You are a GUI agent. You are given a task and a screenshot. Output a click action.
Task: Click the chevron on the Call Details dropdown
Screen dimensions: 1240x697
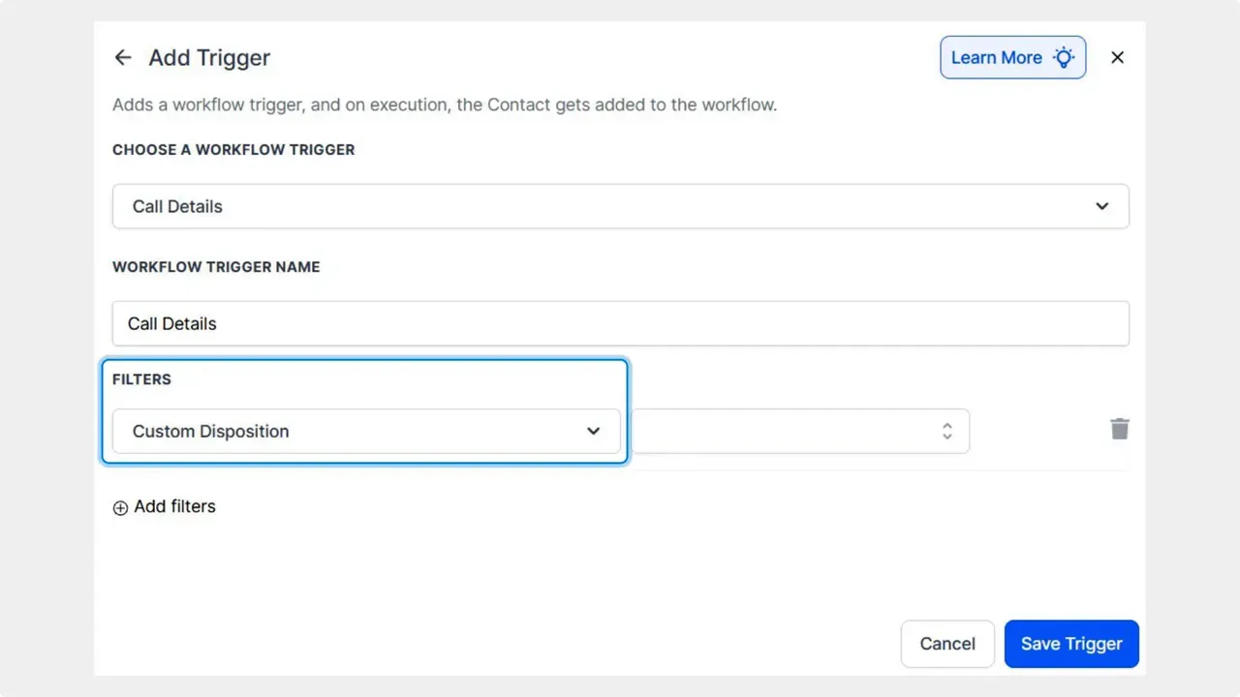click(x=1101, y=206)
